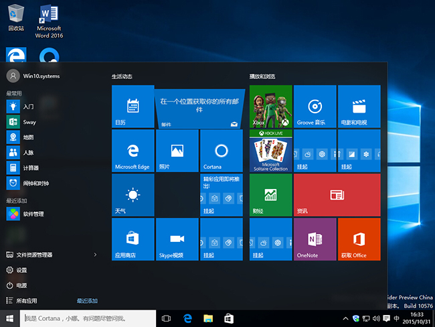The image size is (435, 327).
Task: Open Sway from the most used list
Action: (x=52, y=122)
